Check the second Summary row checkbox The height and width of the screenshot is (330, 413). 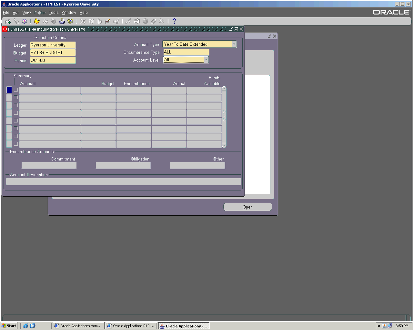point(16,98)
